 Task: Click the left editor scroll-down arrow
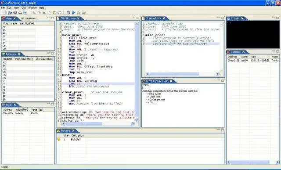[137, 119]
